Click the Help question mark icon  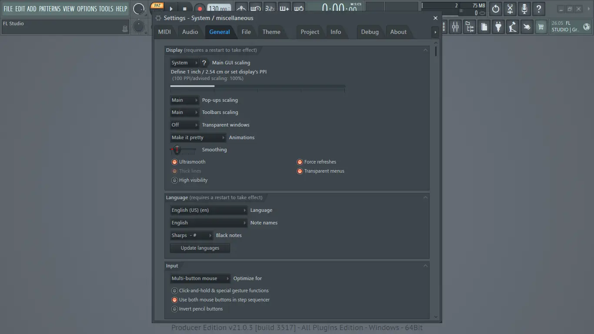click(x=538, y=9)
